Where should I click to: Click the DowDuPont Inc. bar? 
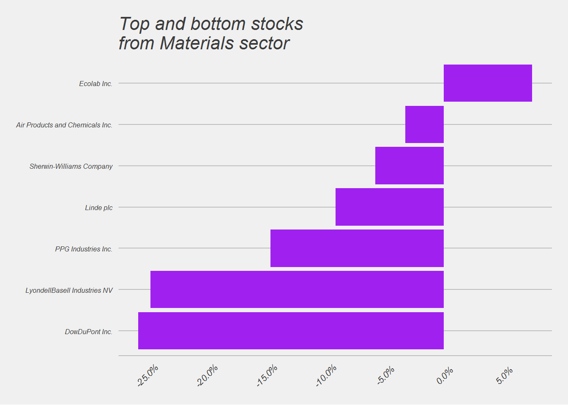pyautogui.click(x=291, y=331)
